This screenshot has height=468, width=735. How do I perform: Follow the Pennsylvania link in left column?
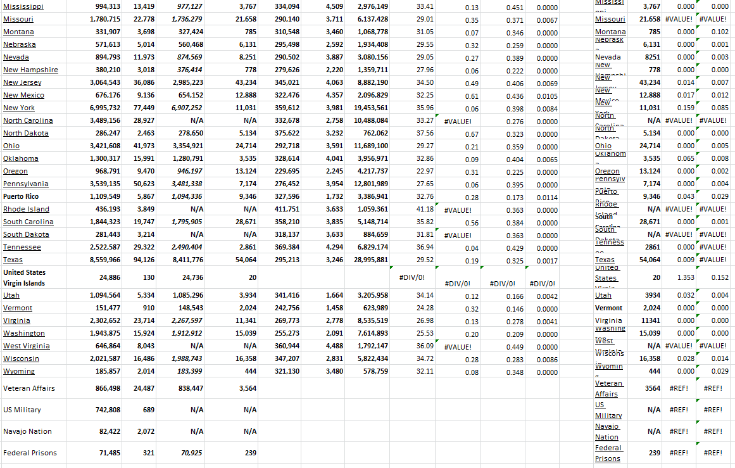pyautogui.click(x=26, y=184)
